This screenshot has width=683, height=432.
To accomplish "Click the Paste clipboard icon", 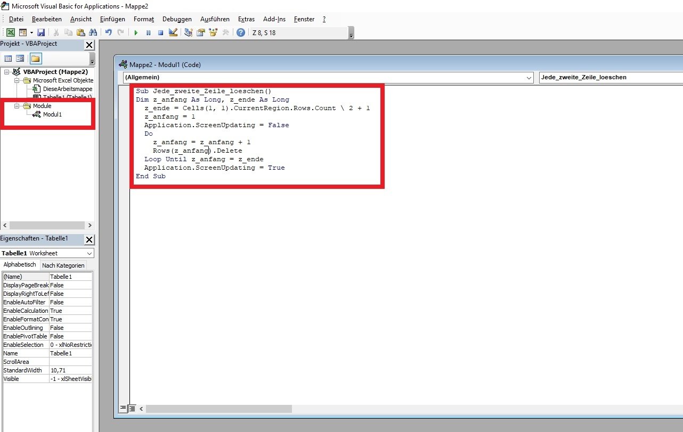I will pyautogui.click(x=80, y=32).
